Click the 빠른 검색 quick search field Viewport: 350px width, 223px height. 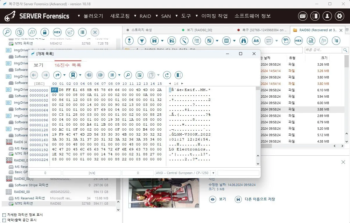(323, 50)
